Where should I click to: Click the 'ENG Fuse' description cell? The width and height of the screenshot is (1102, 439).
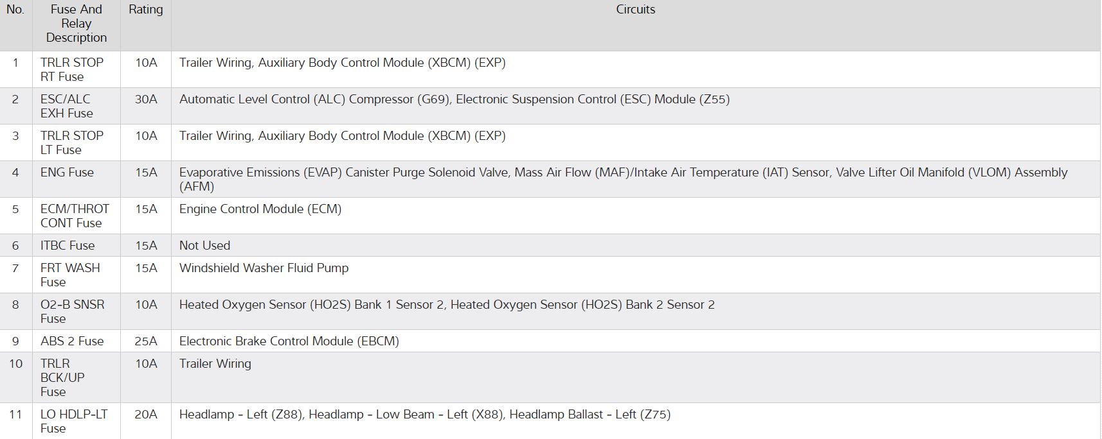(x=67, y=173)
